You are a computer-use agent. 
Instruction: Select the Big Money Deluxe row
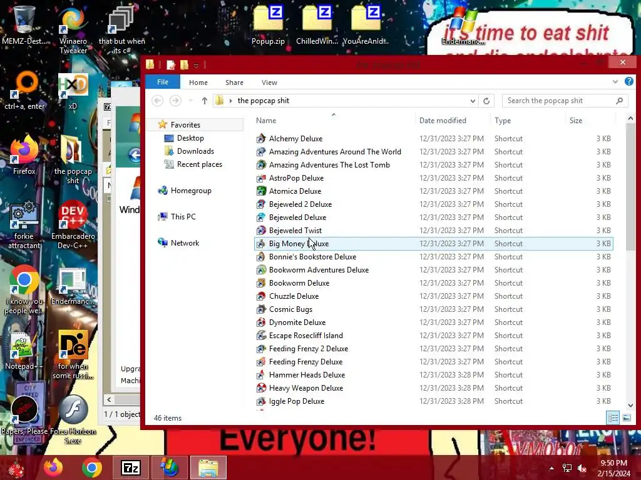pos(433,244)
